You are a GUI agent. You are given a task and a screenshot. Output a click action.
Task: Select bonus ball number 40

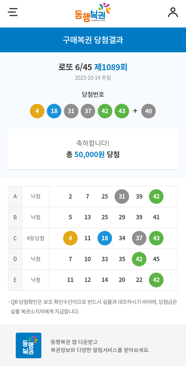(148, 111)
